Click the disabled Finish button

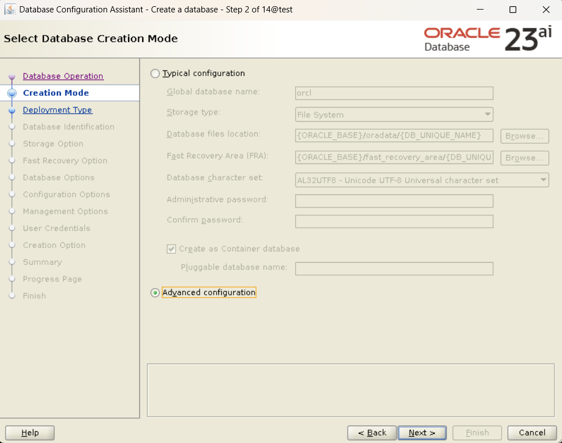pyautogui.click(x=477, y=433)
